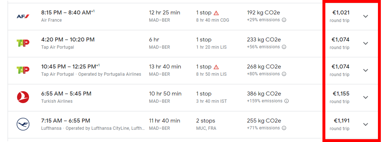Viewport: 391px width, 142px height.
Task: Click the €1,021 round trip price
Action: pos(340,16)
